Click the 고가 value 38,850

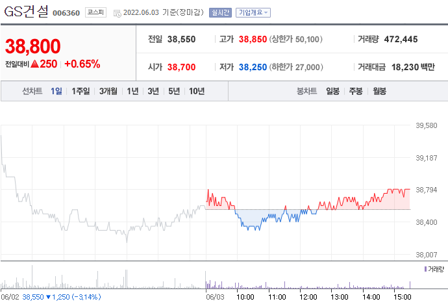[x=253, y=39]
